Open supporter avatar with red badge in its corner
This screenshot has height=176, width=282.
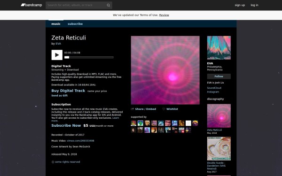click(x=181, y=130)
